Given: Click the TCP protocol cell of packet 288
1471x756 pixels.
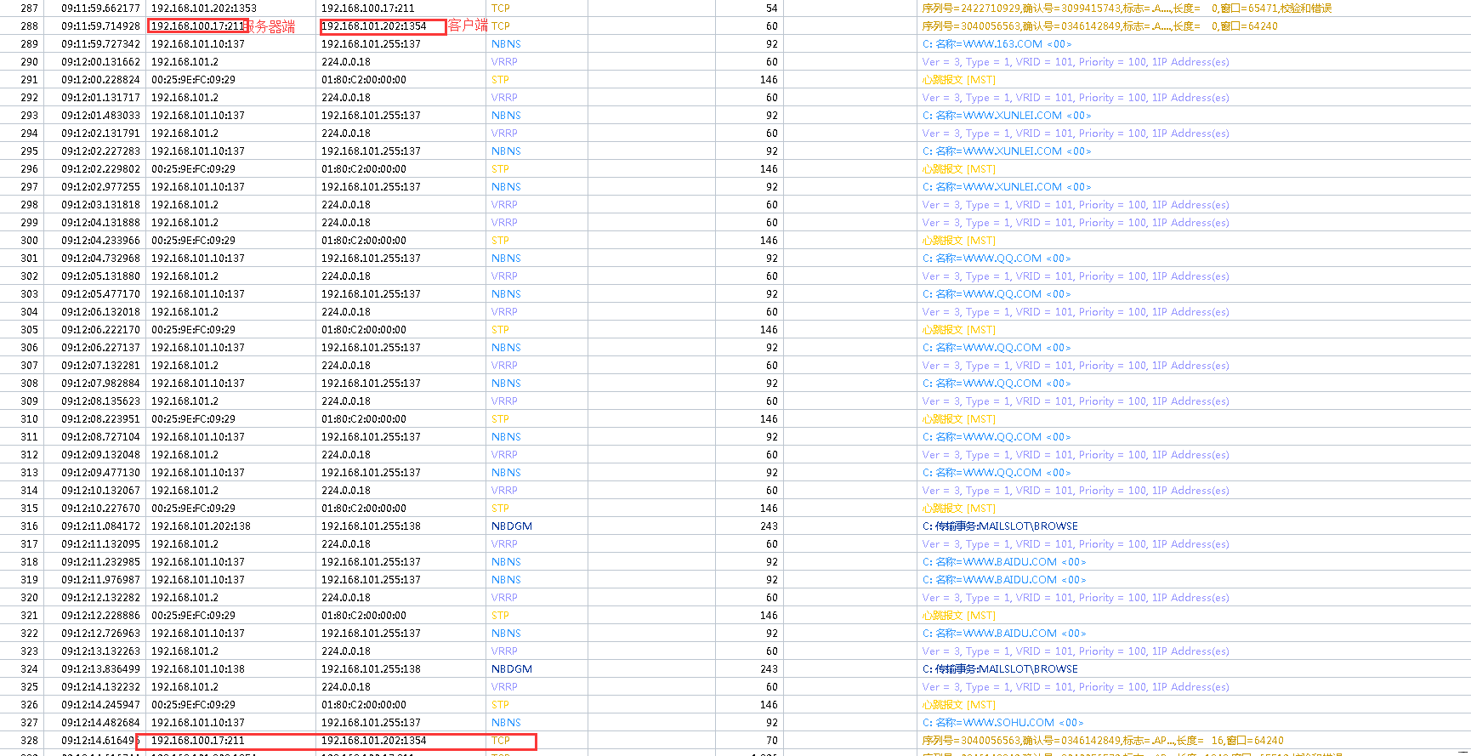Looking at the screenshot, I should (501, 26).
